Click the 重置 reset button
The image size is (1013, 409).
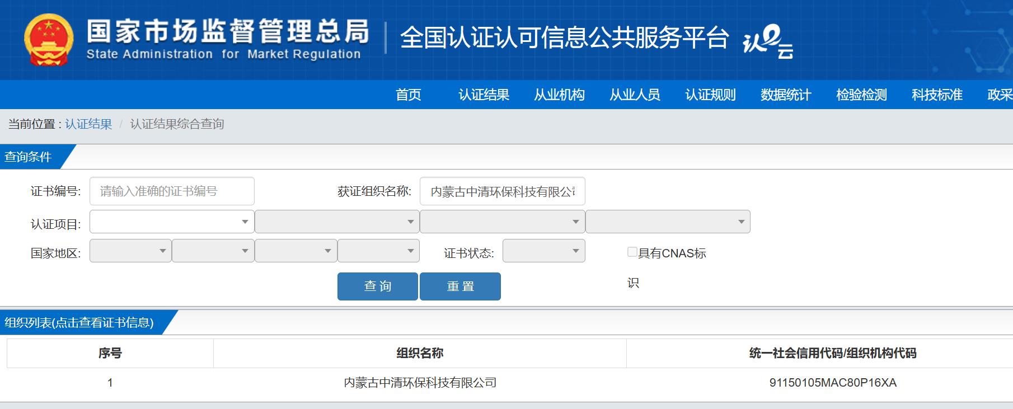point(461,286)
